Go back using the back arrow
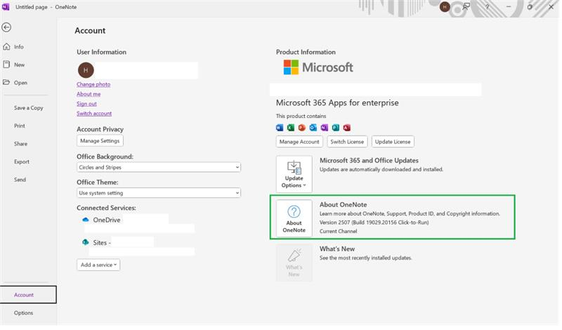 (x=6, y=27)
